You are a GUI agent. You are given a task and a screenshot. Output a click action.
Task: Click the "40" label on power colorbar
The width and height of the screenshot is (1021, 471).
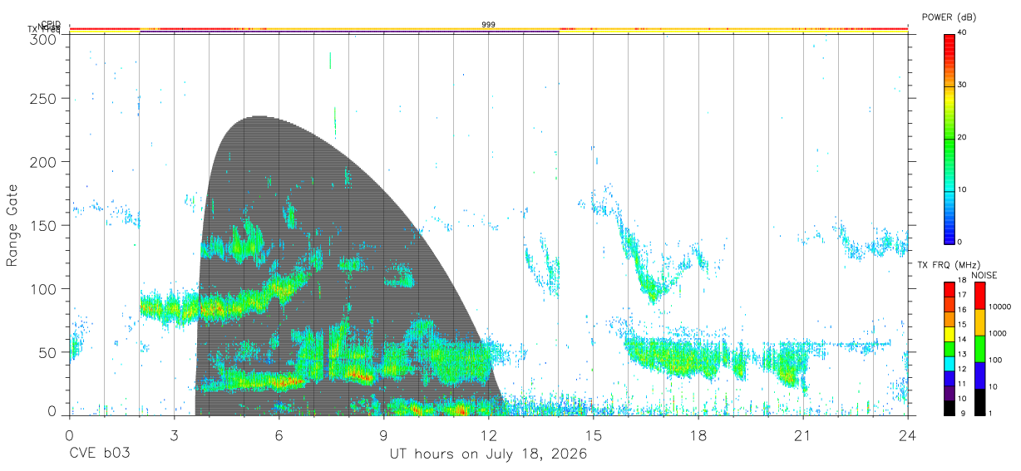pyautogui.click(x=962, y=32)
